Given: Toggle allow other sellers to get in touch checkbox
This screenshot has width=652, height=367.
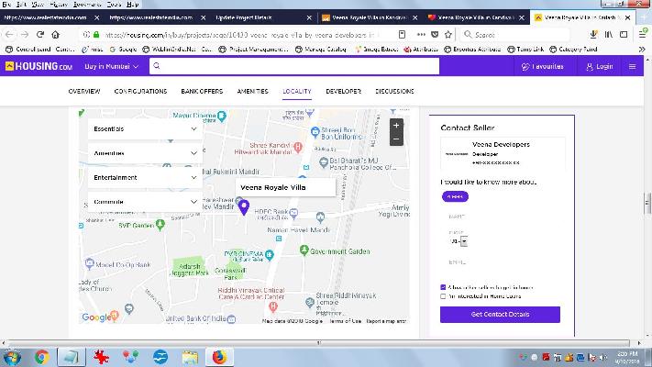Looking at the screenshot, I should coord(443,287).
